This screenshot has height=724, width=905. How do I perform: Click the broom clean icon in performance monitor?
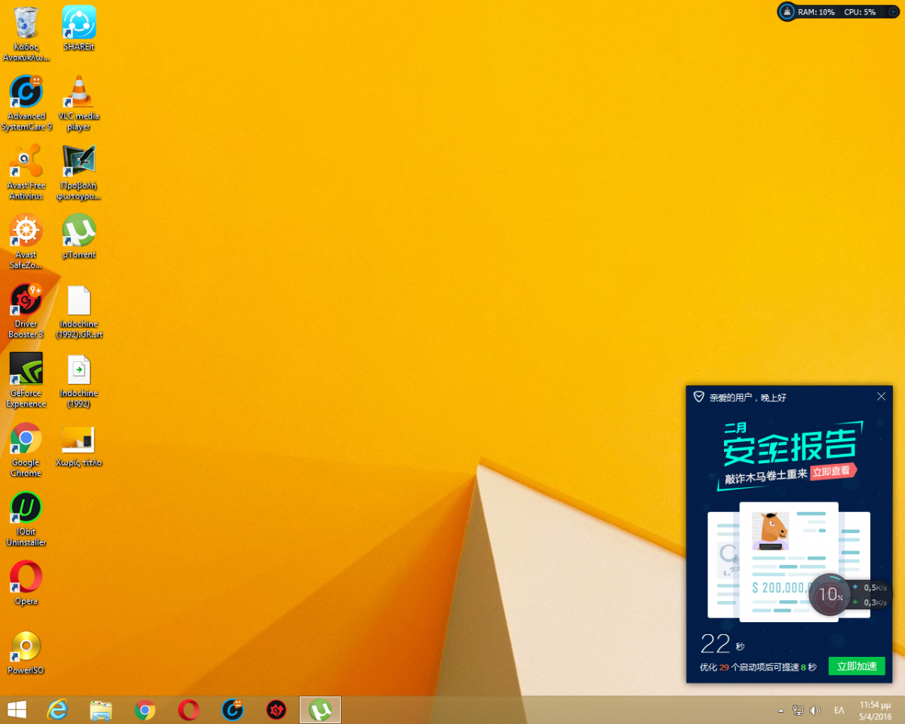point(787,12)
